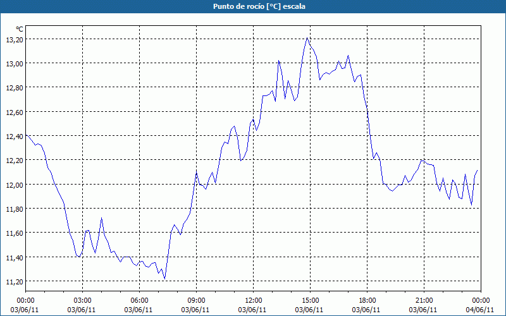
Task: Click the 12,60 y-axis value
Action: tap(14, 112)
